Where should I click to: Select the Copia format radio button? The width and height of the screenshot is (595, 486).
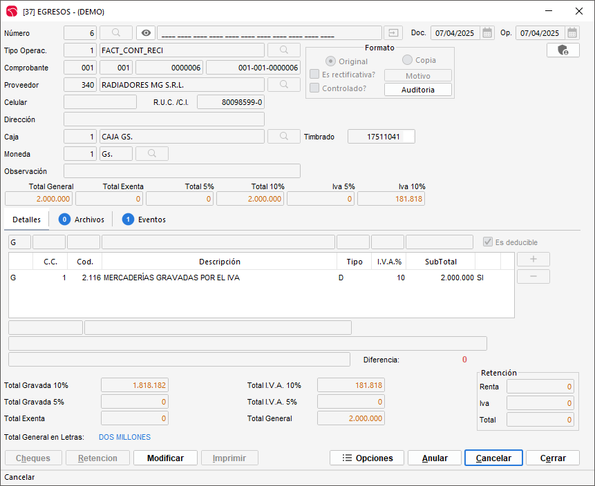[407, 60]
